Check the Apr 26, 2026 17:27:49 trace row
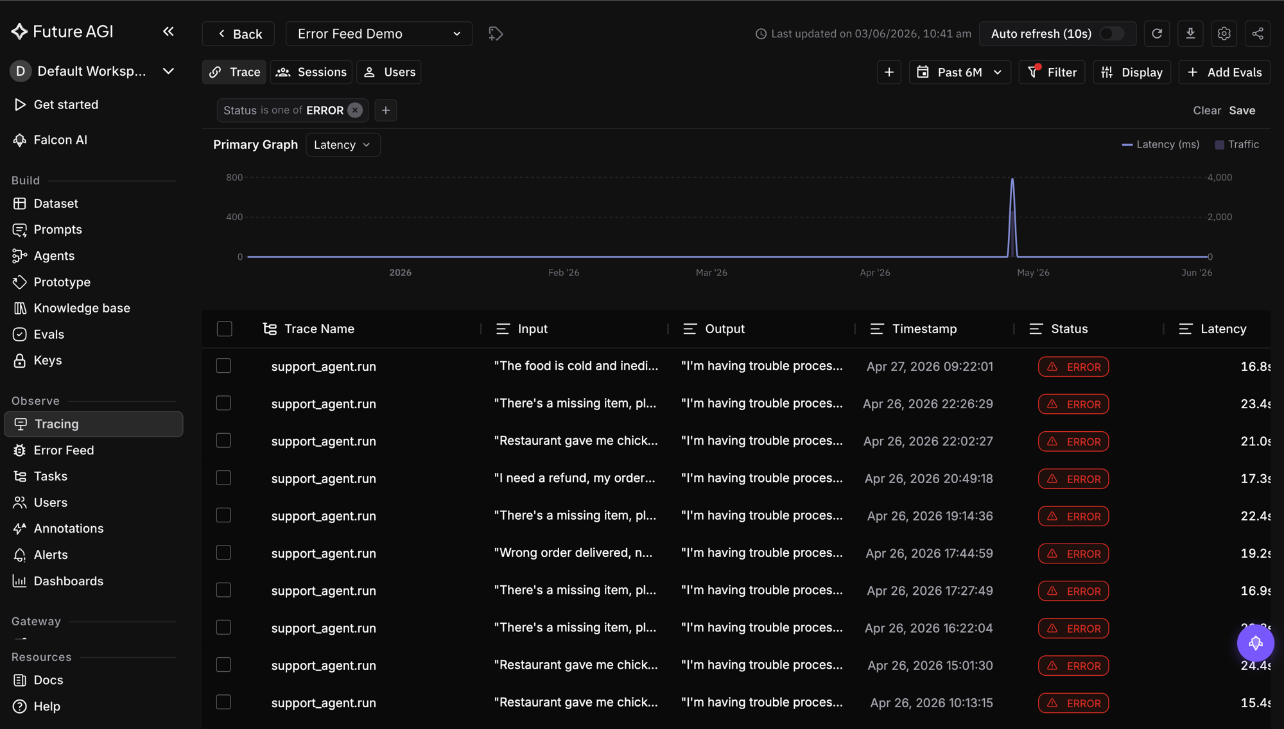The height and width of the screenshot is (729, 1284). tap(223, 590)
